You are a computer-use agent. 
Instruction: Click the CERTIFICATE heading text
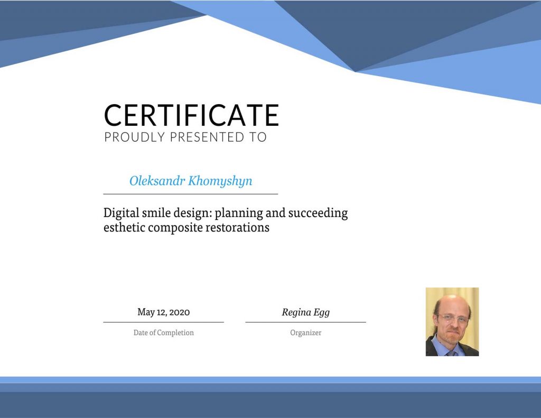point(191,115)
